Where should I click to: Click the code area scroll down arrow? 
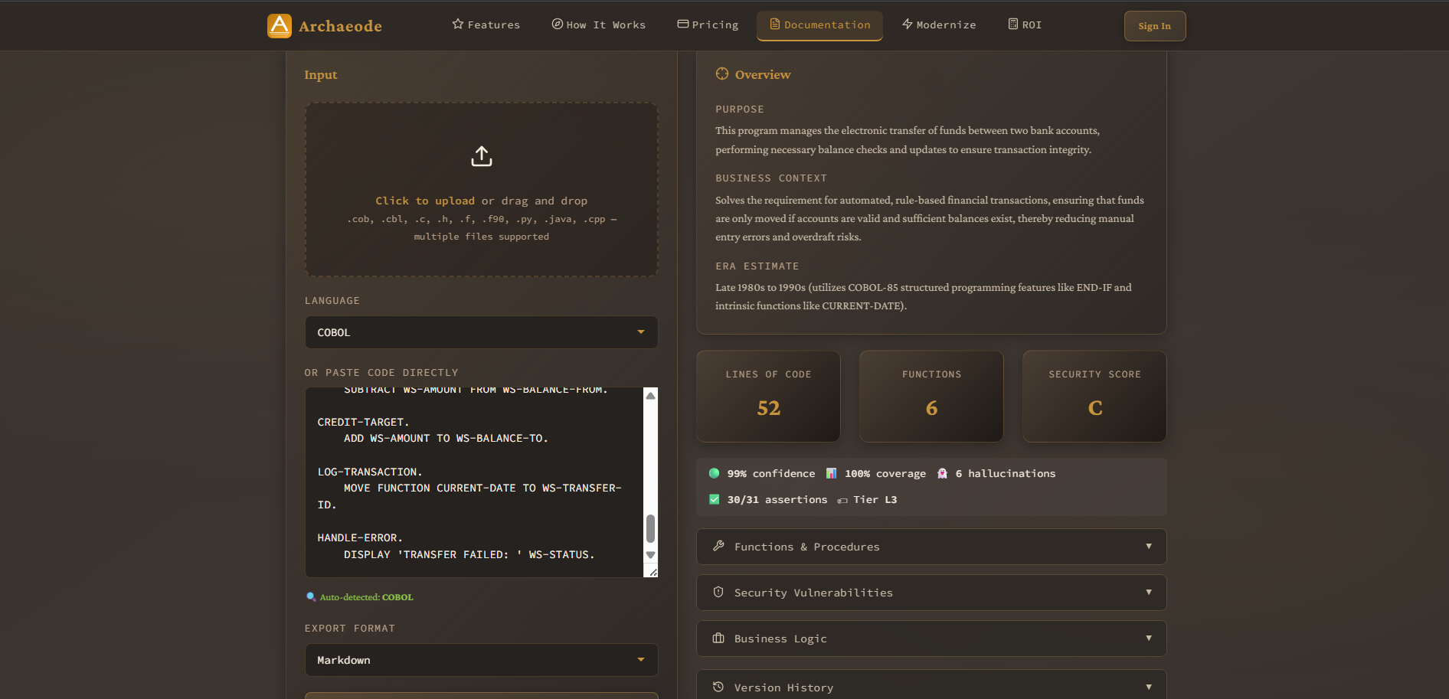tap(650, 555)
